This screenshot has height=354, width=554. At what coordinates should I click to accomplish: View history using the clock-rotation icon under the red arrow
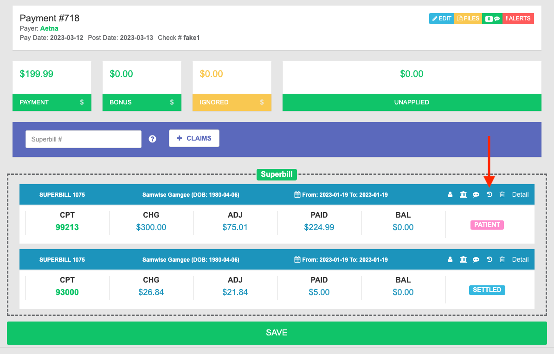489,194
